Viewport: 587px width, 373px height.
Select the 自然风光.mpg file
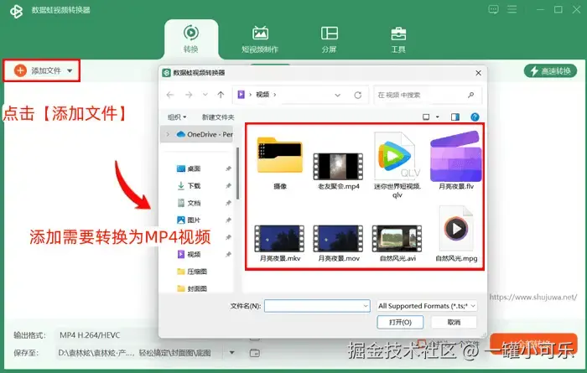(456, 234)
